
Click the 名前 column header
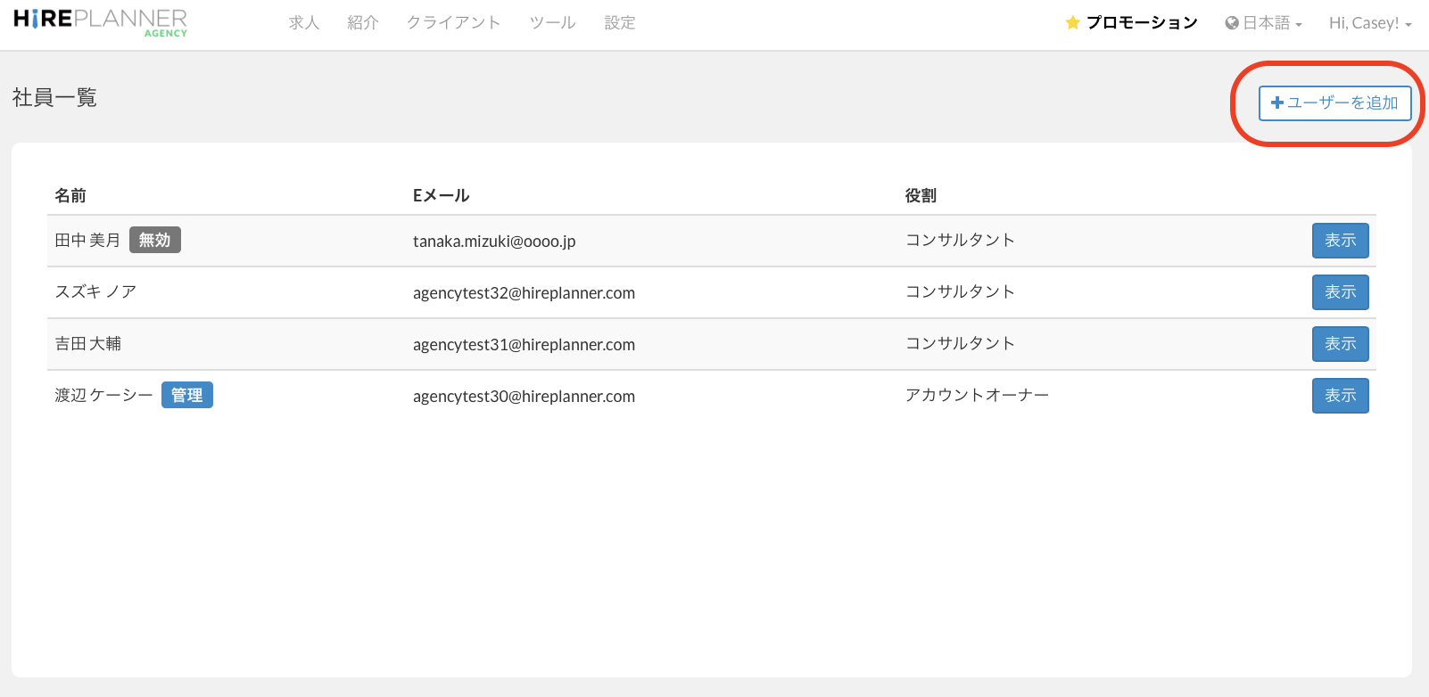point(70,195)
